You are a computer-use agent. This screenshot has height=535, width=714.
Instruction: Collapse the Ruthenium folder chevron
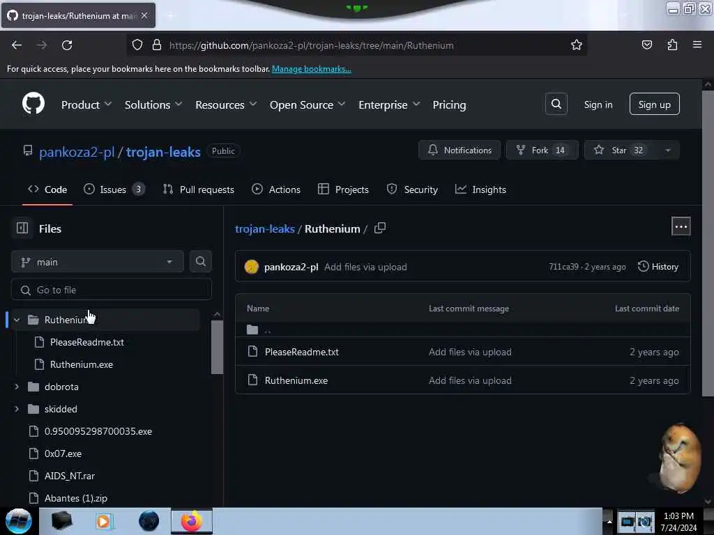(x=17, y=320)
